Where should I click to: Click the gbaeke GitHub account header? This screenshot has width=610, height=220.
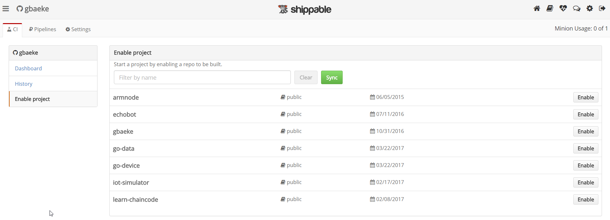point(33,9)
